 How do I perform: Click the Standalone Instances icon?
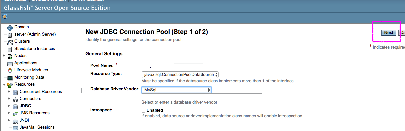tap(10, 49)
